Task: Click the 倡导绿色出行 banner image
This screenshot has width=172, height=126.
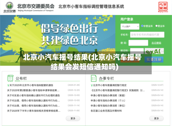Action: (x=58, y=40)
